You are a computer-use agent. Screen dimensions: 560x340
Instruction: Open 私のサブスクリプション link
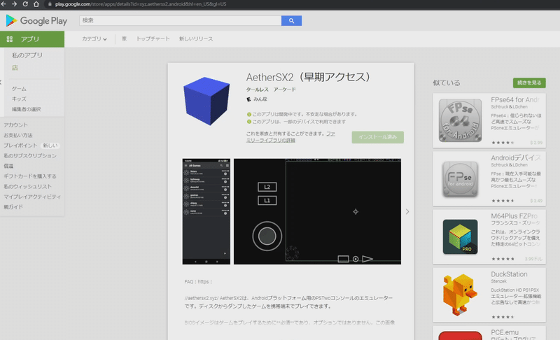(x=30, y=155)
